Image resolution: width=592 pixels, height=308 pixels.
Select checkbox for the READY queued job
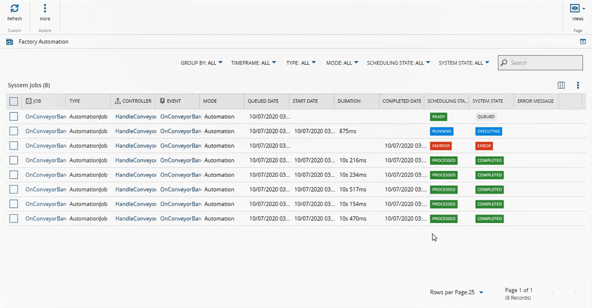pyautogui.click(x=14, y=116)
